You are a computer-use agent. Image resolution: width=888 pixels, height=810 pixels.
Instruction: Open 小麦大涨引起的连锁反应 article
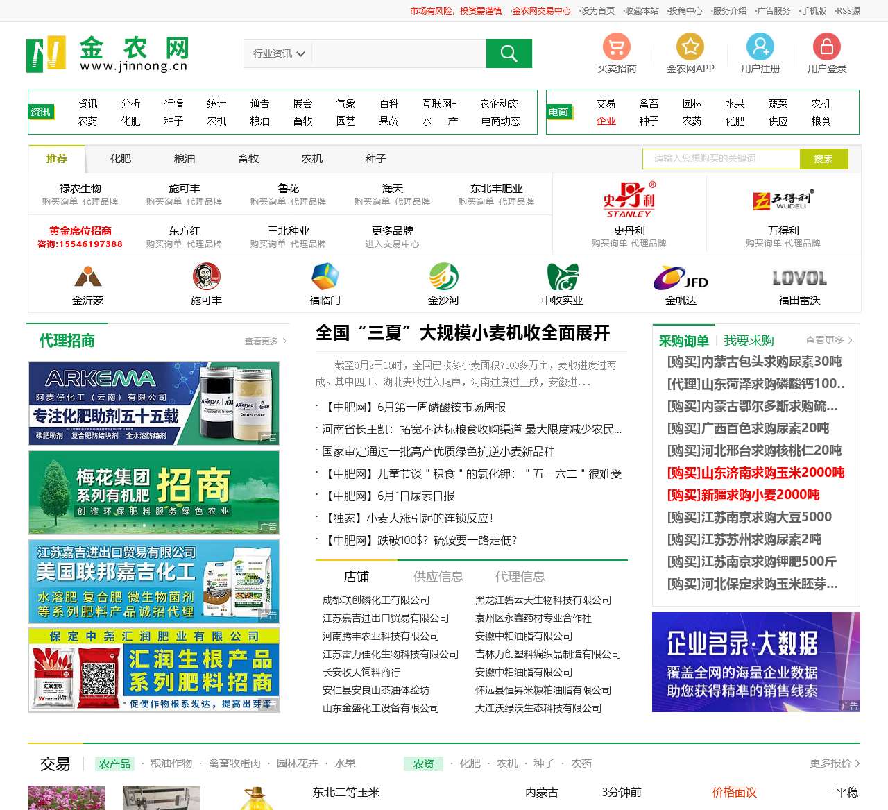pos(408,518)
